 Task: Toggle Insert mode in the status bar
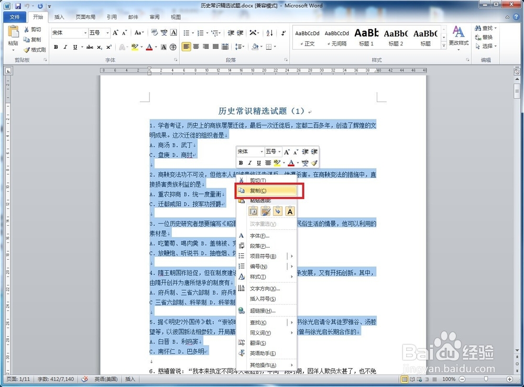coord(130,379)
